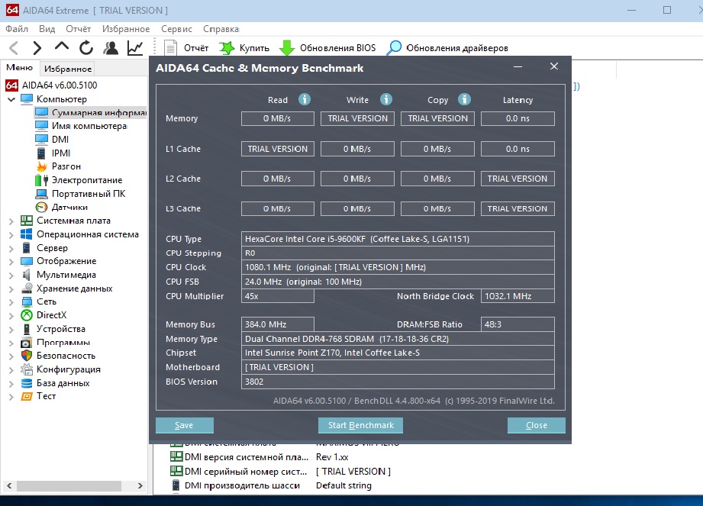The height and width of the screenshot is (506, 703).
Task: Select the Безопасность tree item
Action: 58,356
